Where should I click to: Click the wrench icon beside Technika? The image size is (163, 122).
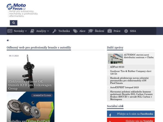coord(55,31)
